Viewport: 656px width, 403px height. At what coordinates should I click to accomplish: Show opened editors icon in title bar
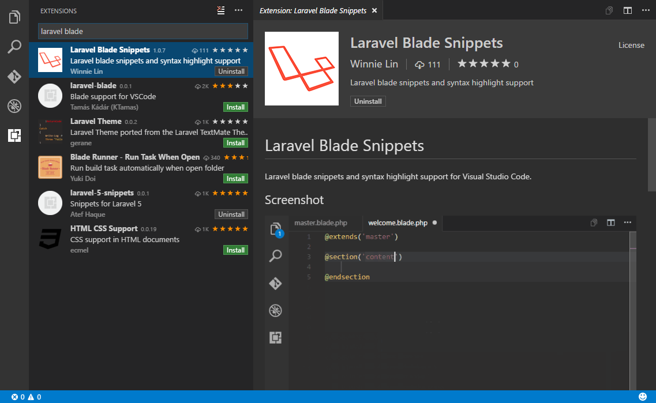pos(609,10)
